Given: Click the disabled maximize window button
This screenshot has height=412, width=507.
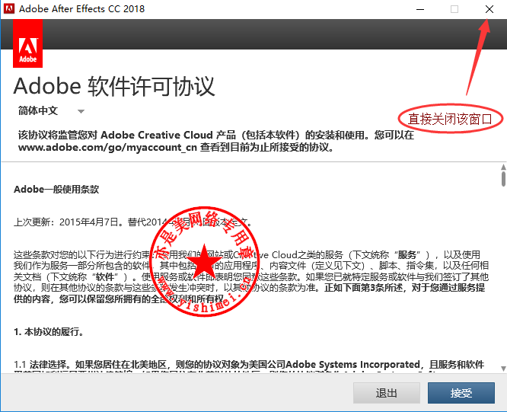Looking at the screenshot, I should tap(454, 9).
